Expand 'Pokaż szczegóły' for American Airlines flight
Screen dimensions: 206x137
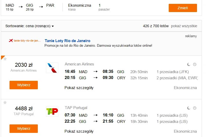point(79,88)
